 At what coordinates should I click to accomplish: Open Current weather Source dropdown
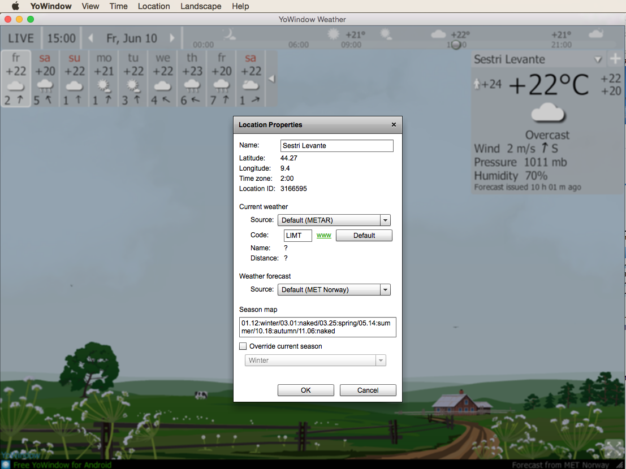coord(334,220)
